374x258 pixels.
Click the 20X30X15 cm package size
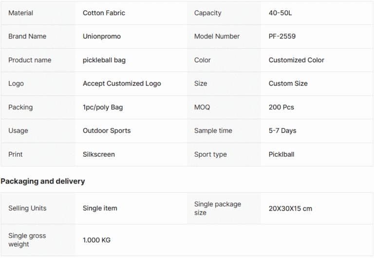[290, 208]
